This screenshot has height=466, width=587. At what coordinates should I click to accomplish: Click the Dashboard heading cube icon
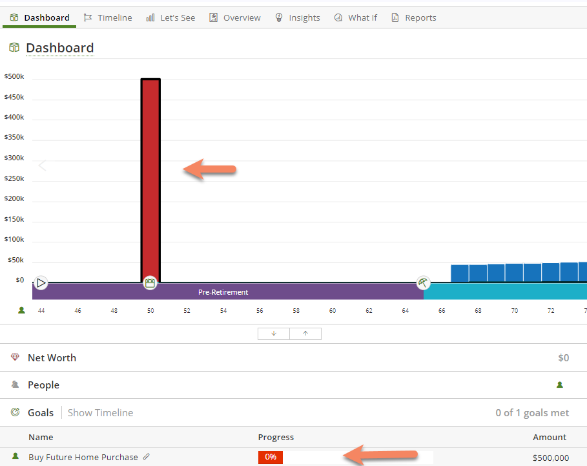(14, 48)
